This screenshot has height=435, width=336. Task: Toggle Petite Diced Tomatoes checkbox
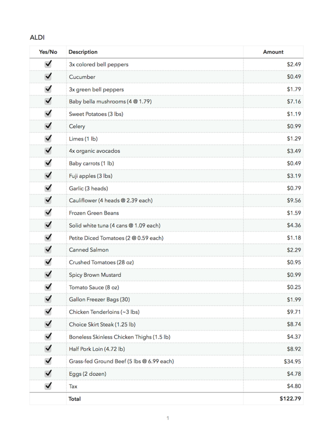(x=48, y=237)
